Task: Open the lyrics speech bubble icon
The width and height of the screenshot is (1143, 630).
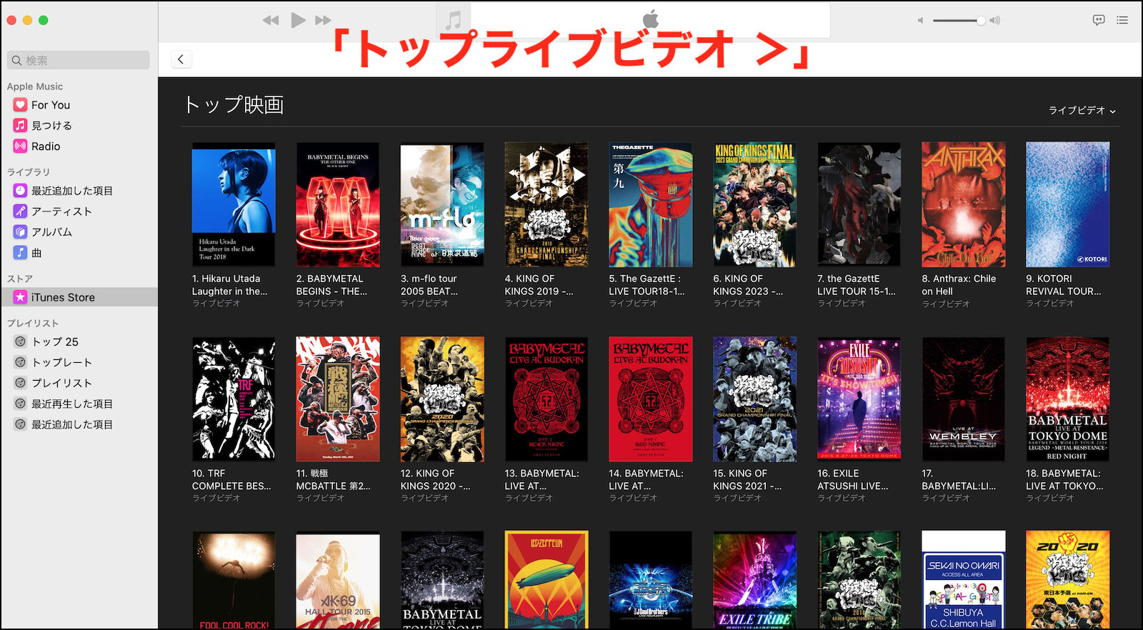Action: (1099, 20)
